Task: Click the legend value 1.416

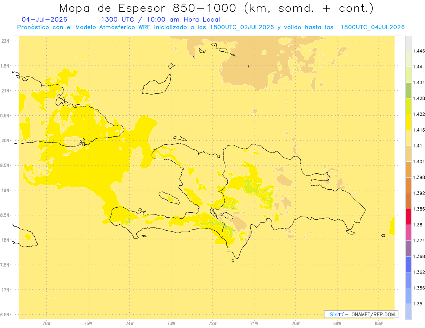Action: click(x=419, y=130)
